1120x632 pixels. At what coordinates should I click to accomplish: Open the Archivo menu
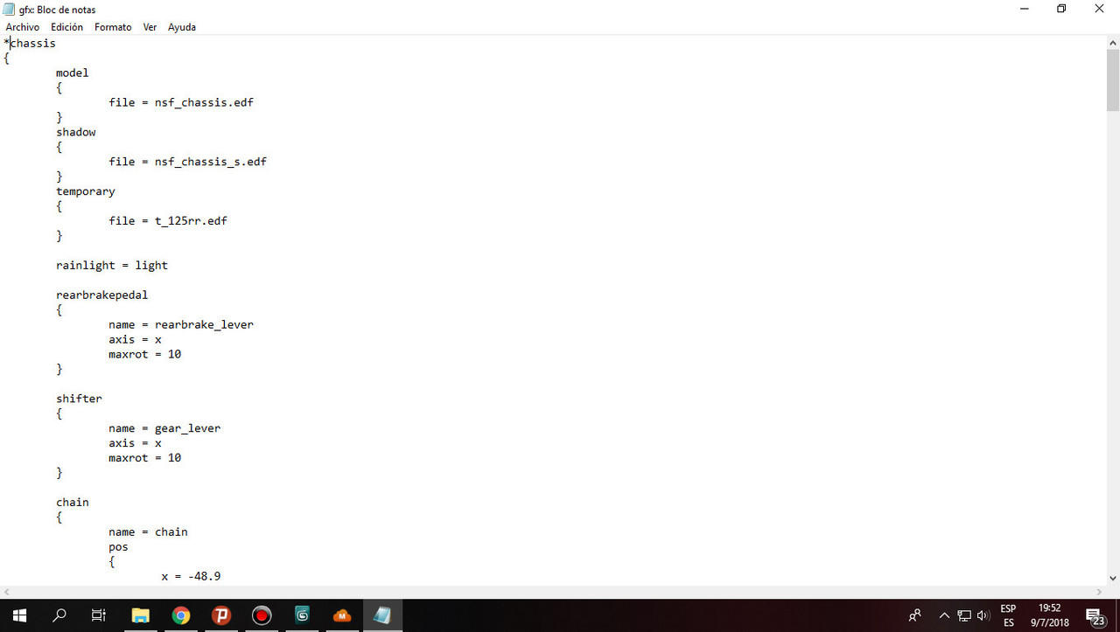(22, 27)
